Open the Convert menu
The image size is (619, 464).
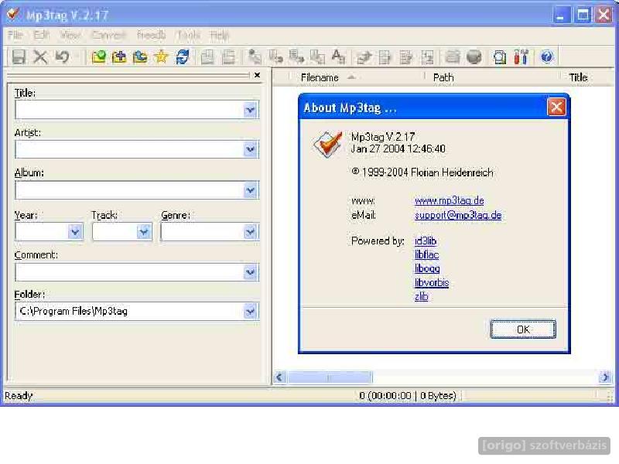click(108, 35)
